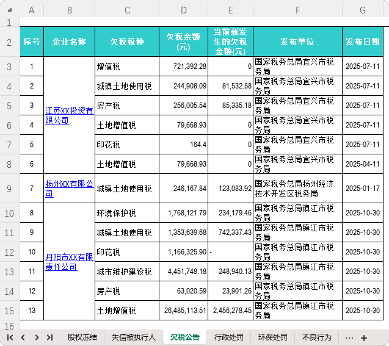Screen dimensions: 389x346
Task: Open 丹阳市XX有限责任公司 hyperlink
Action: click(69, 262)
